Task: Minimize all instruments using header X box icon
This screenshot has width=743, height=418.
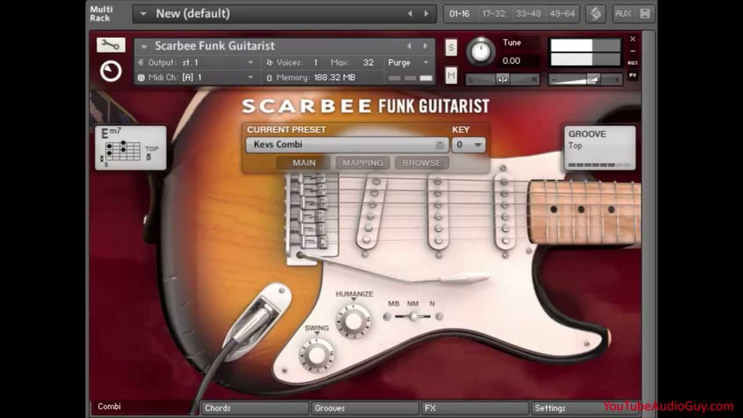Action: (x=645, y=13)
